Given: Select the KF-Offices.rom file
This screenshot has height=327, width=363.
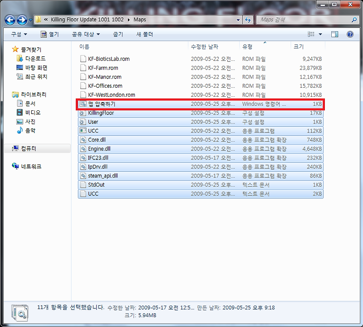Looking at the screenshot, I should 201,86.
